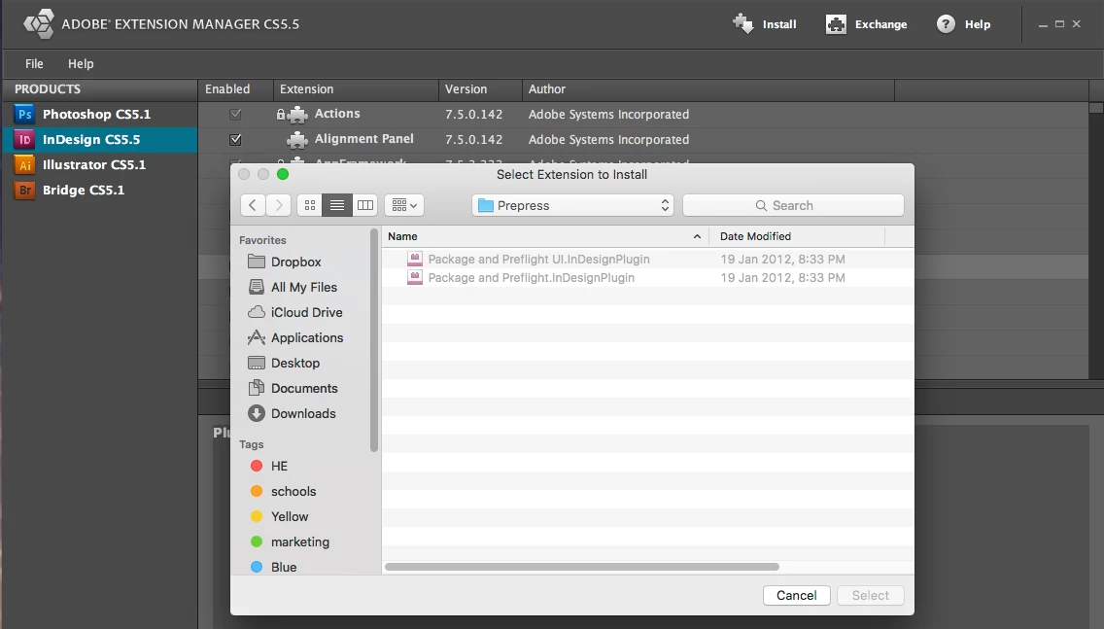Click the Adobe Extension Manager logo

38,24
